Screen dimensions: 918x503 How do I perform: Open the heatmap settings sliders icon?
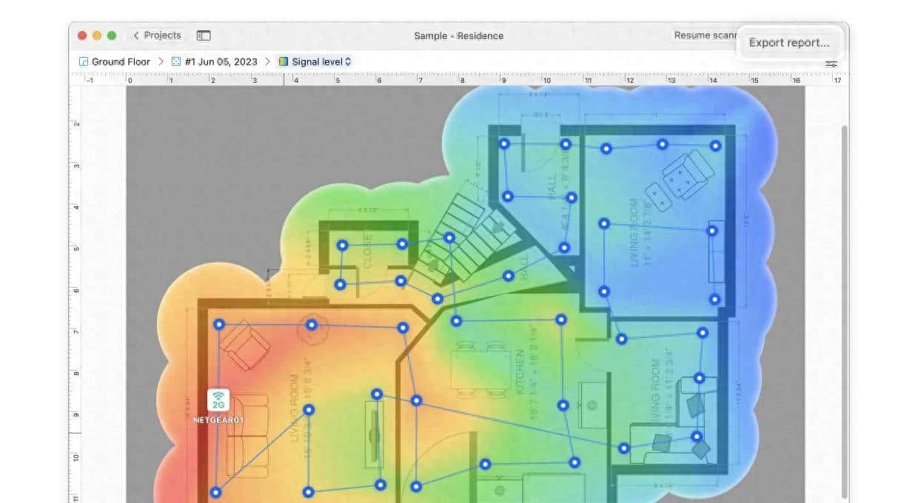click(831, 64)
